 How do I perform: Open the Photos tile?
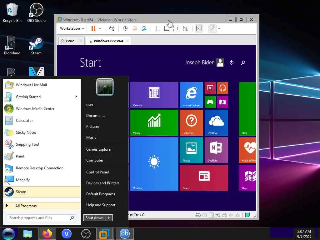point(191,150)
